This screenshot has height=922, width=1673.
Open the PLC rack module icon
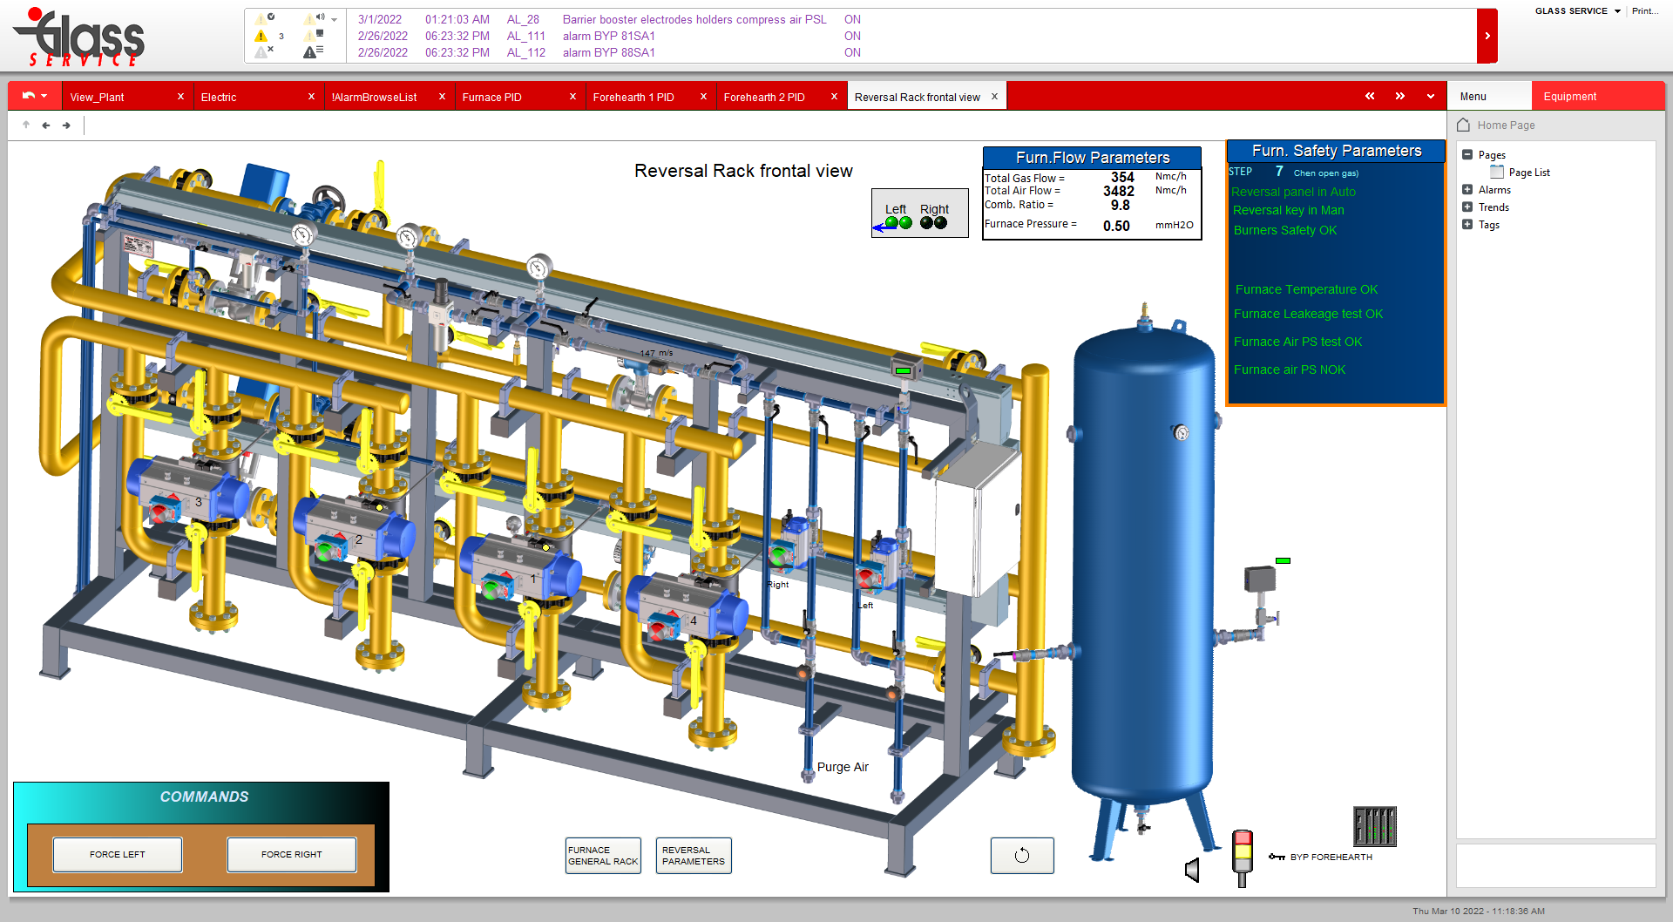point(1374,825)
